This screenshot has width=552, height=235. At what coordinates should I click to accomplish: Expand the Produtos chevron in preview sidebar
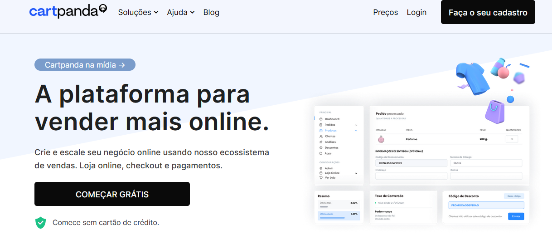[x=356, y=131]
